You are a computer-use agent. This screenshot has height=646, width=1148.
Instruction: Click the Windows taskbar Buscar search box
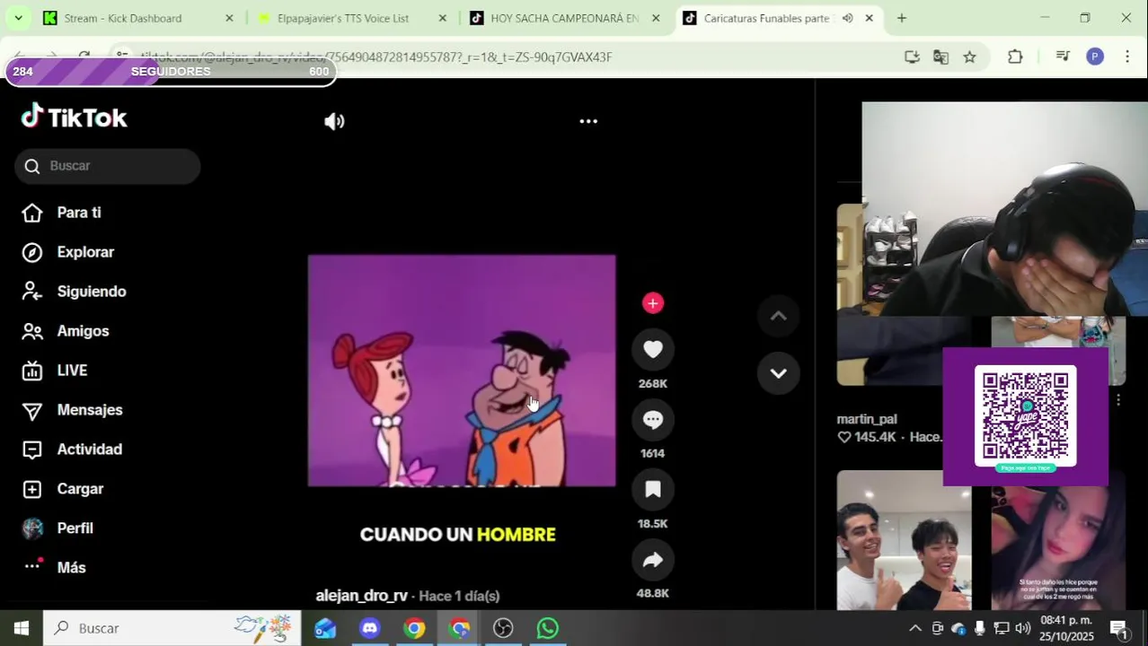point(172,628)
